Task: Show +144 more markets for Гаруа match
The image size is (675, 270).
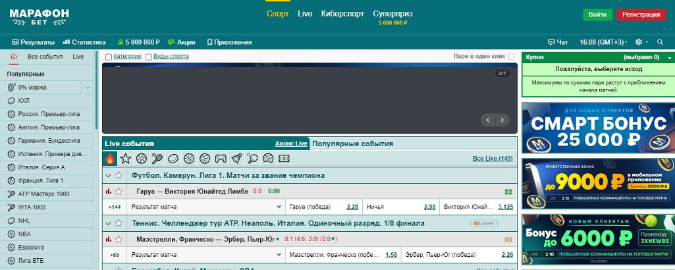Action: 115,207
